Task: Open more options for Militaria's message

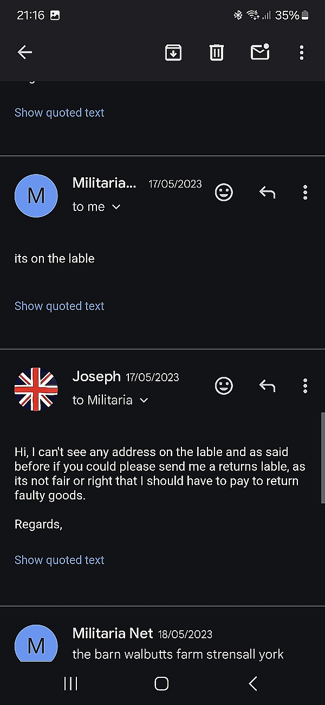Action: click(305, 193)
